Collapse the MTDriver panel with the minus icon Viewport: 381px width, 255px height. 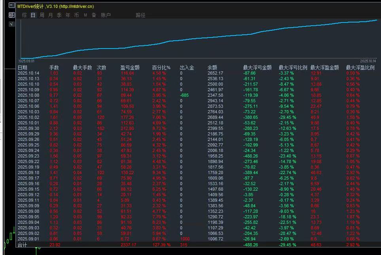click(11, 6)
